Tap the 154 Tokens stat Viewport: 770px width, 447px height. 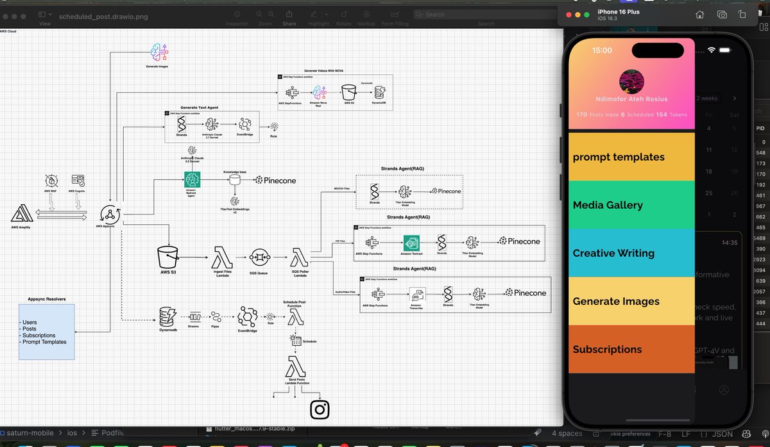[671, 114]
